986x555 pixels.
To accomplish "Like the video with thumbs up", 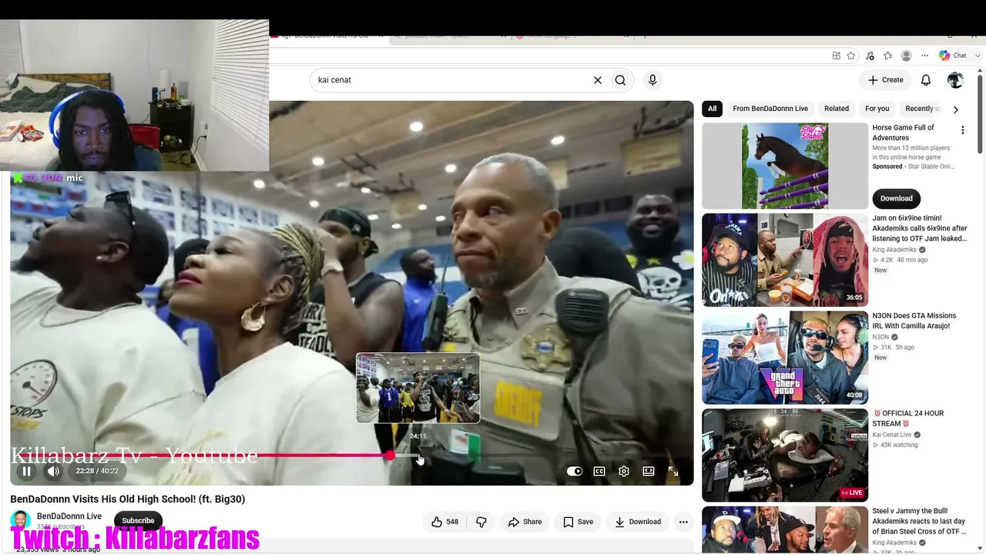I will click(445, 522).
